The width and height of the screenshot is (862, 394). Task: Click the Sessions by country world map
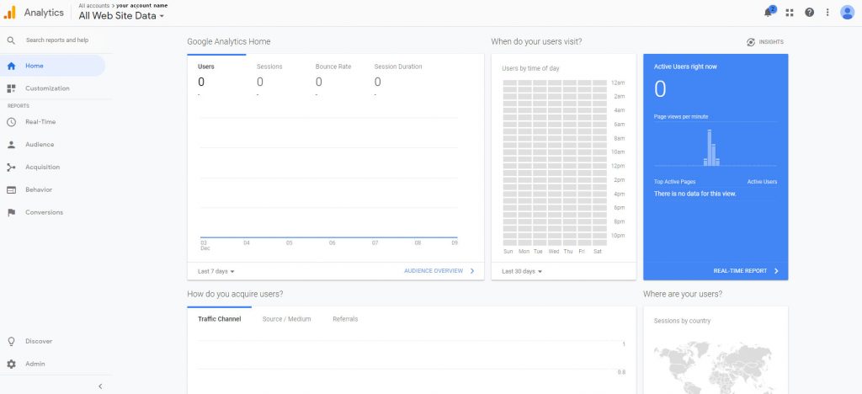(713, 367)
